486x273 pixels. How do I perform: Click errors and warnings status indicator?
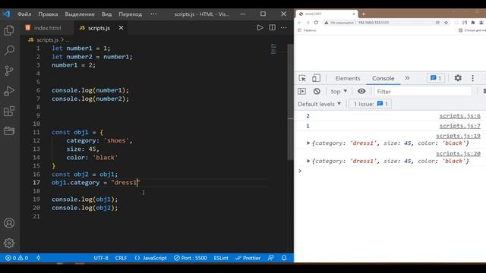pos(17,258)
